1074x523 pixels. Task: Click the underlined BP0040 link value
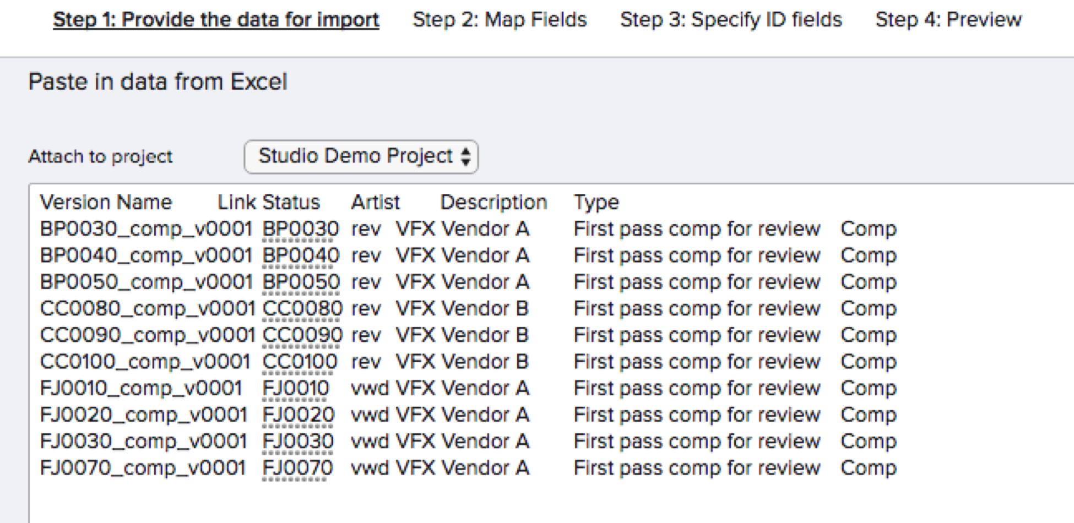(301, 255)
